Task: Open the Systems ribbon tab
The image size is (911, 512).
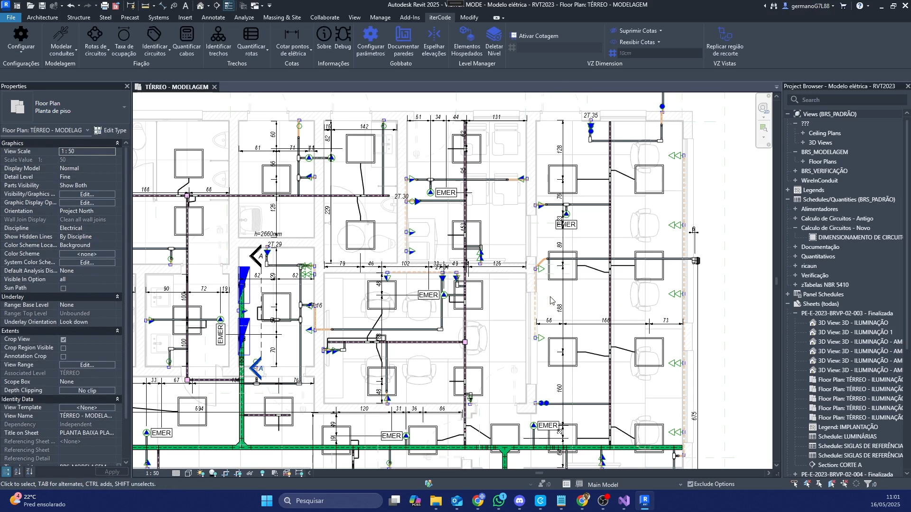Action: click(x=158, y=18)
